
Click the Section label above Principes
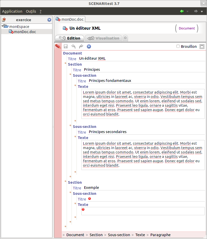[75, 64]
